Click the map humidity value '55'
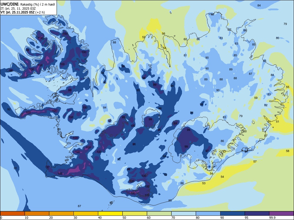Screen dimensions: 294x220 tap(288, 87)
